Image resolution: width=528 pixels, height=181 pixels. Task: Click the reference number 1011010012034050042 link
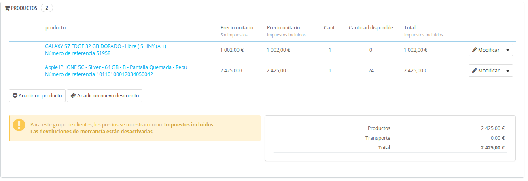(99, 74)
